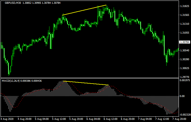Viewport: 191px width, 122px height.
Task: Click the 1.30280 price axis label
Action: 185,59
